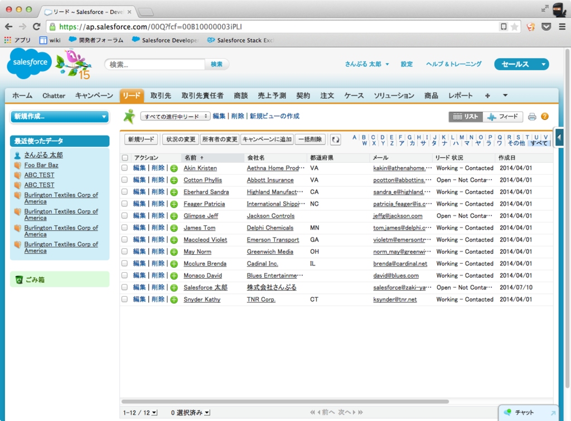Open the すべての進行中リード view dropdown
Image resolution: width=571 pixels, height=421 pixels.
coord(176,117)
